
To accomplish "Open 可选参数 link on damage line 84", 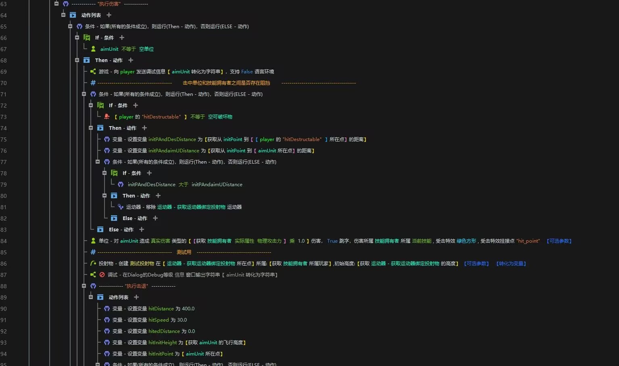I will click(x=559, y=241).
